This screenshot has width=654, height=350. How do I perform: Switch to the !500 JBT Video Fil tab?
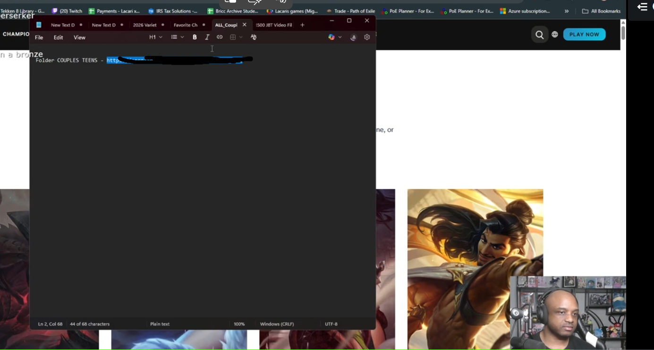pos(274,25)
